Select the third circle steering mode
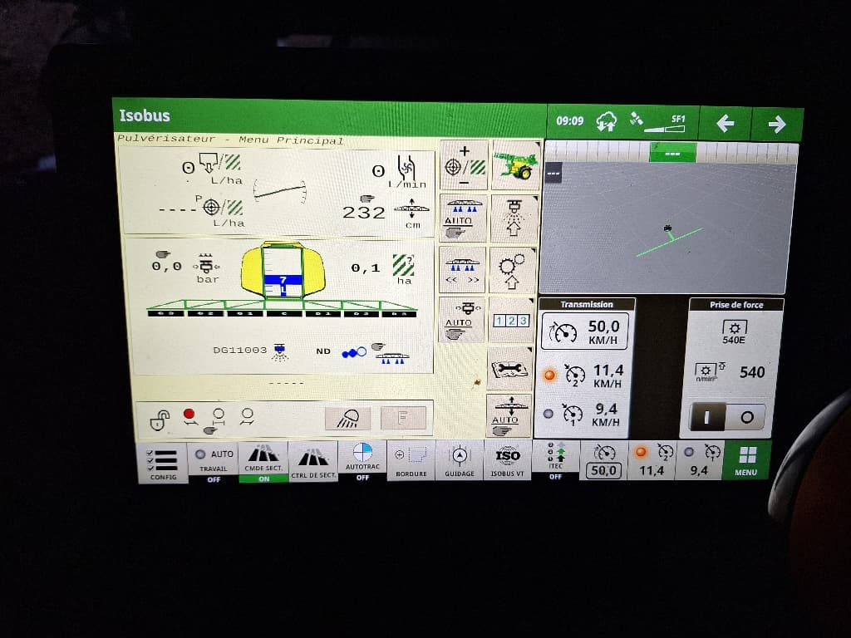Viewport: 851px width, 638px height. 247,417
